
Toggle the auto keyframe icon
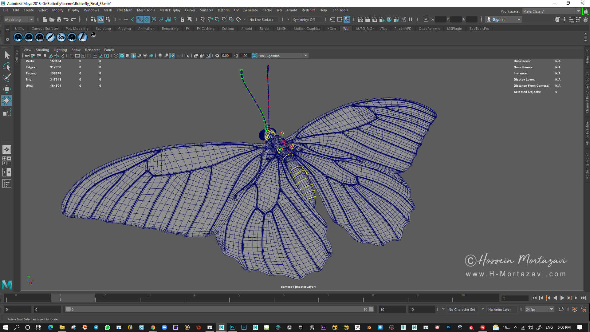575,309
